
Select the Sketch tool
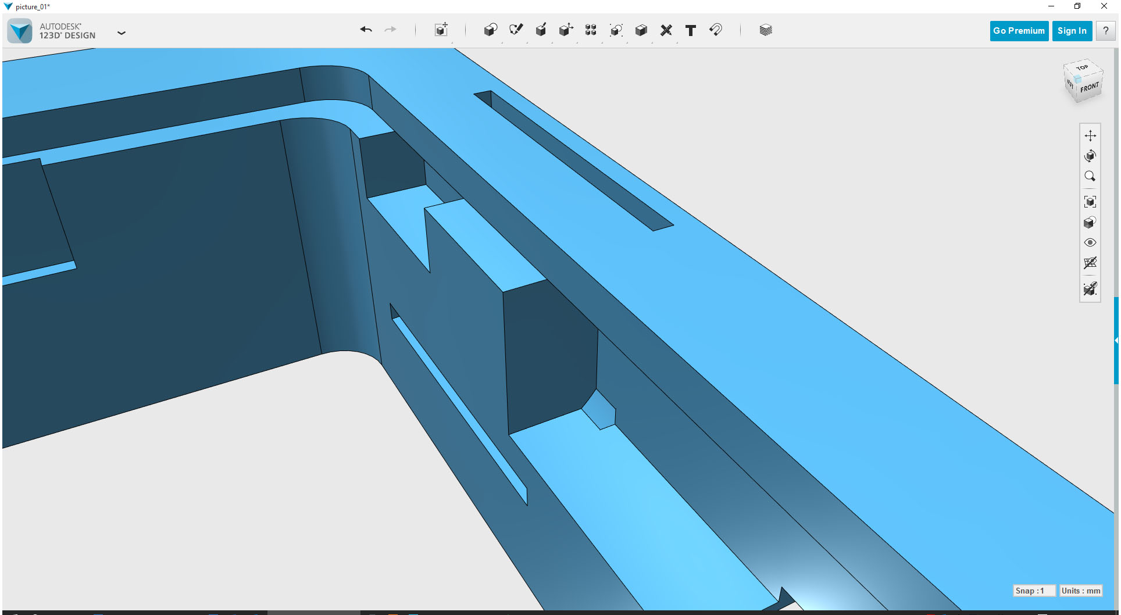coord(516,30)
